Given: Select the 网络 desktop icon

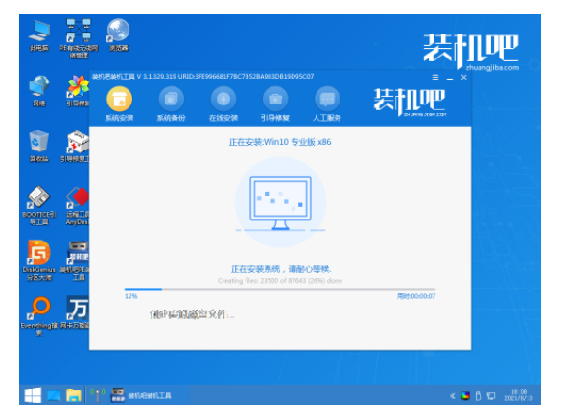Looking at the screenshot, I should pyautogui.click(x=38, y=91).
